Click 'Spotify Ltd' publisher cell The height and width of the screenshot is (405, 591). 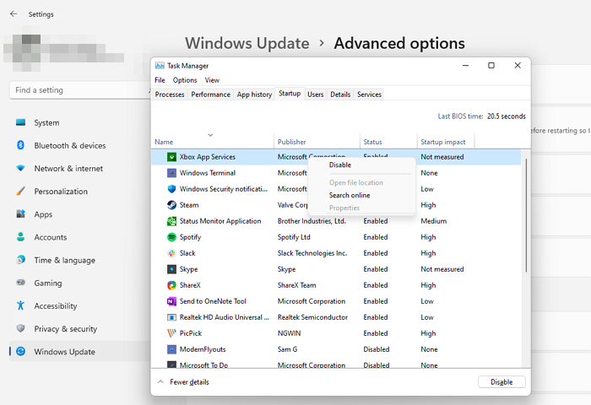pos(294,237)
